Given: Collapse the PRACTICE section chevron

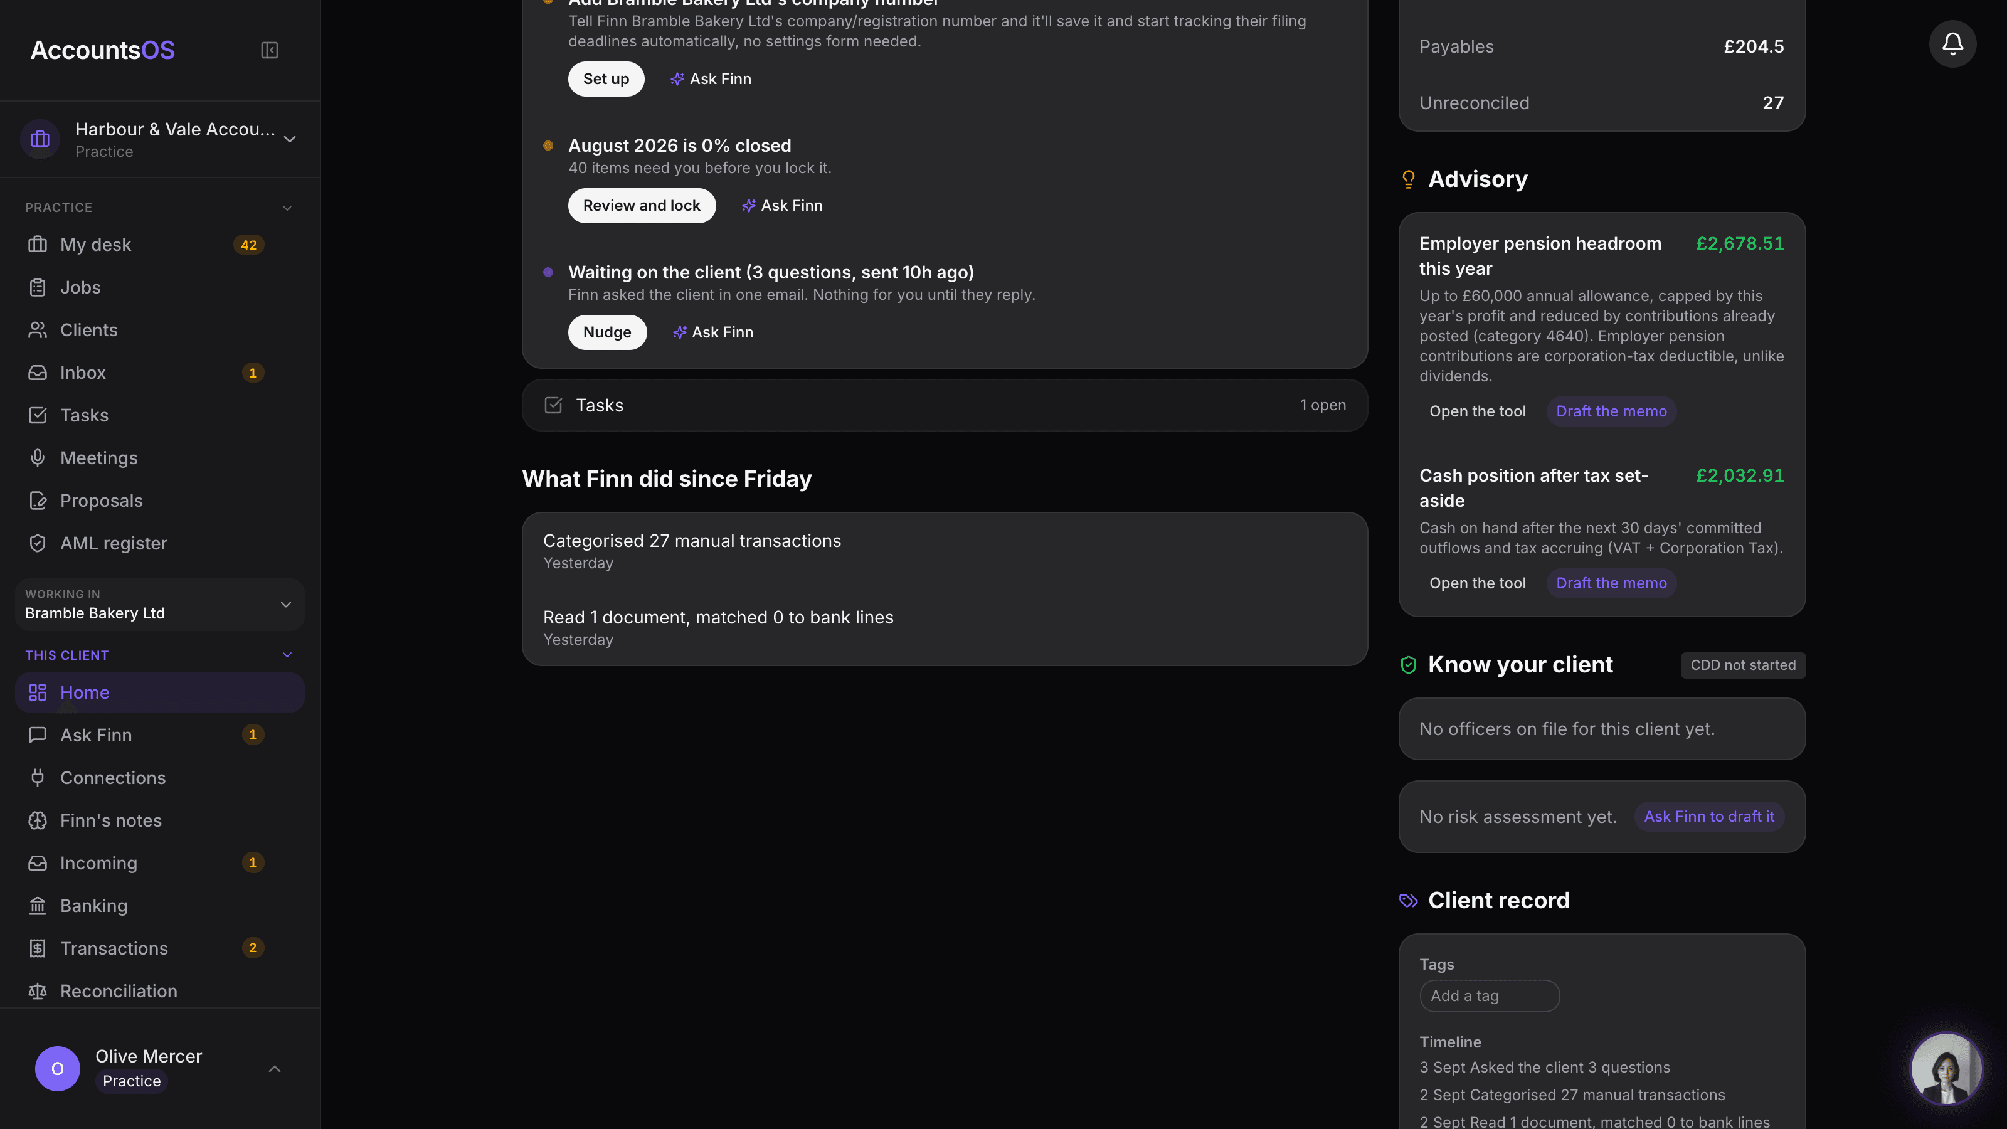Looking at the screenshot, I should pyautogui.click(x=287, y=208).
